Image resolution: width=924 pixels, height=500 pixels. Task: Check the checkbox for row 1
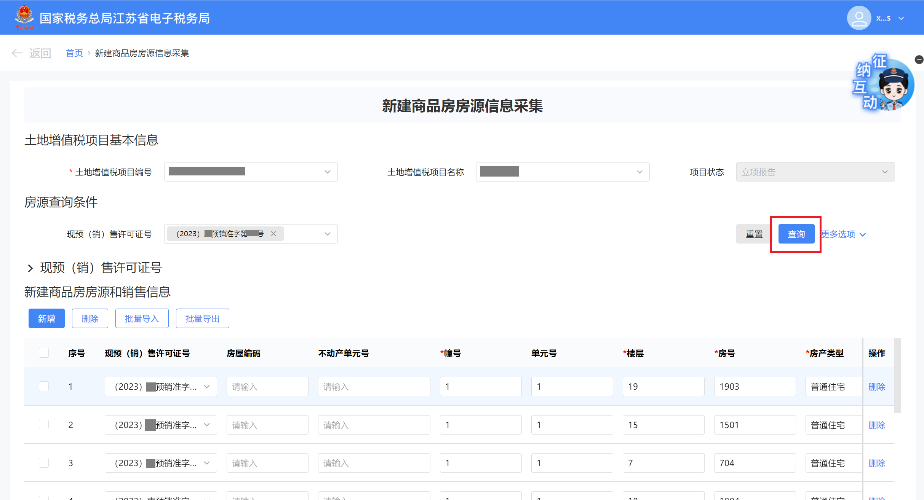(44, 386)
